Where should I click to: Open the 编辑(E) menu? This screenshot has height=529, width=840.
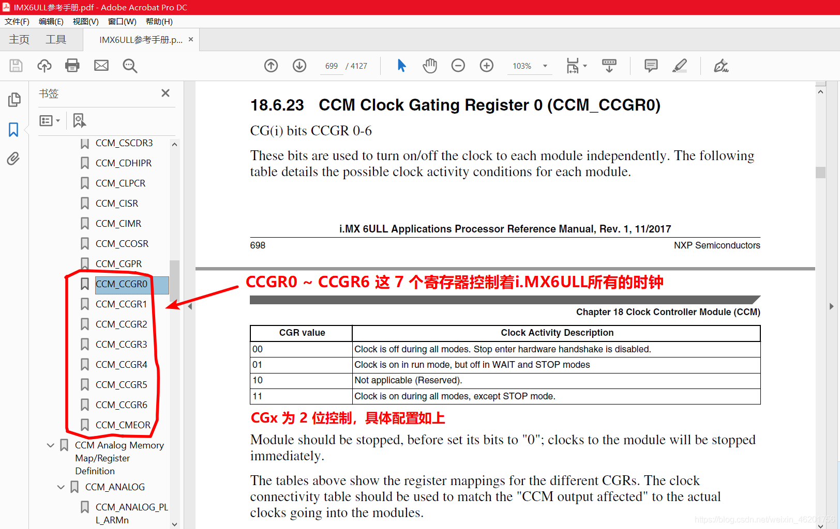click(x=51, y=21)
